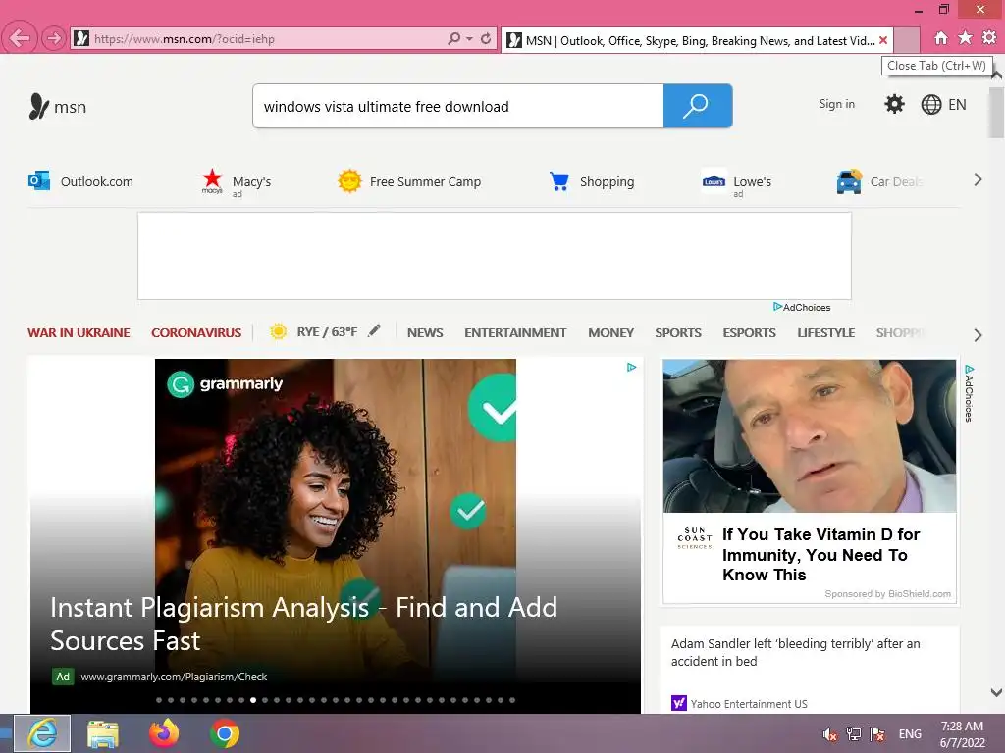
Task: Click the ENG input language indicator
Action: click(x=910, y=733)
